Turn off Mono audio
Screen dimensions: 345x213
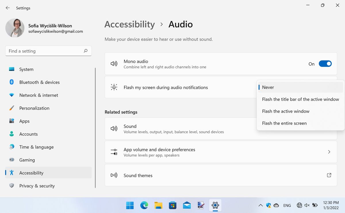pyautogui.click(x=325, y=63)
